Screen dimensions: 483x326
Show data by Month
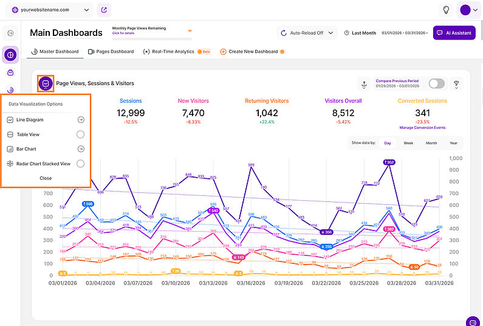point(431,143)
